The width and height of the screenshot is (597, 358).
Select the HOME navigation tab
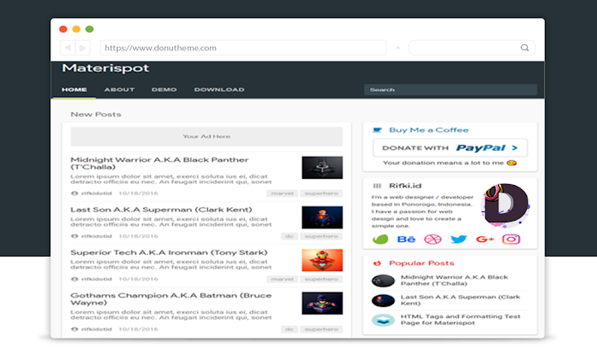click(x=74, y=89)
